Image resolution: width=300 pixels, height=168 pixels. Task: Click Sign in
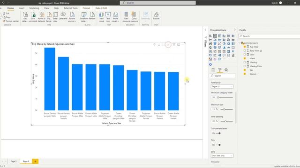click(x=275, y=3)
